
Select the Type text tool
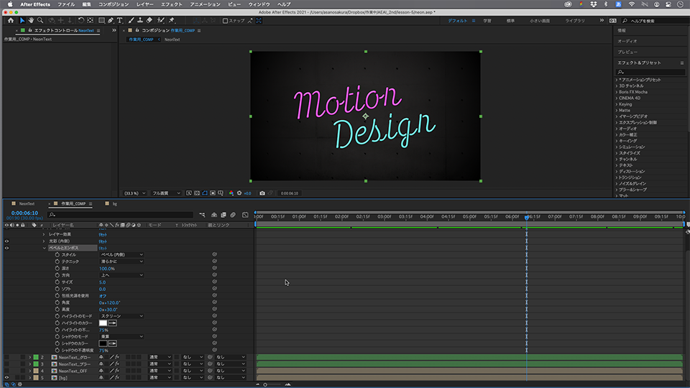pyautogui.click(x=120, y=20)
